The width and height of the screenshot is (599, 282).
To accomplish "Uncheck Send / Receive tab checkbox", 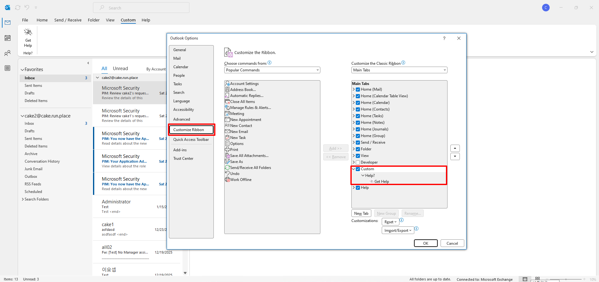I will [358, 142].
